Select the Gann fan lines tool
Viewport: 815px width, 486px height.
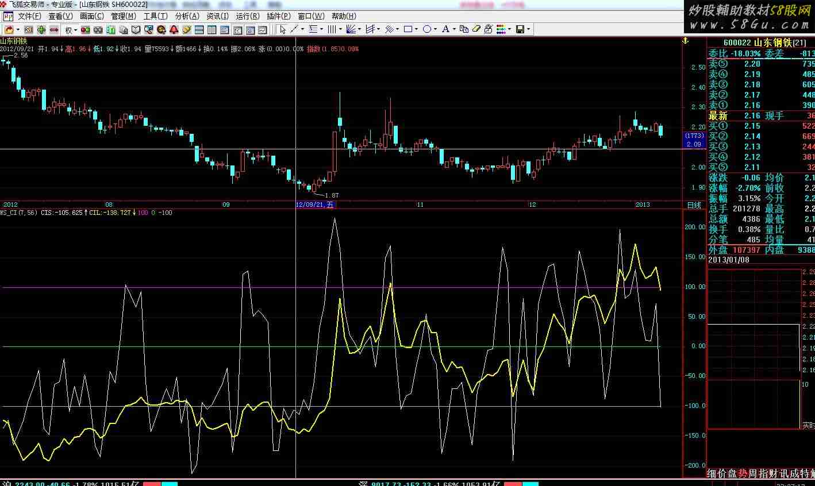pyautogui.click(x=351, y=29)
